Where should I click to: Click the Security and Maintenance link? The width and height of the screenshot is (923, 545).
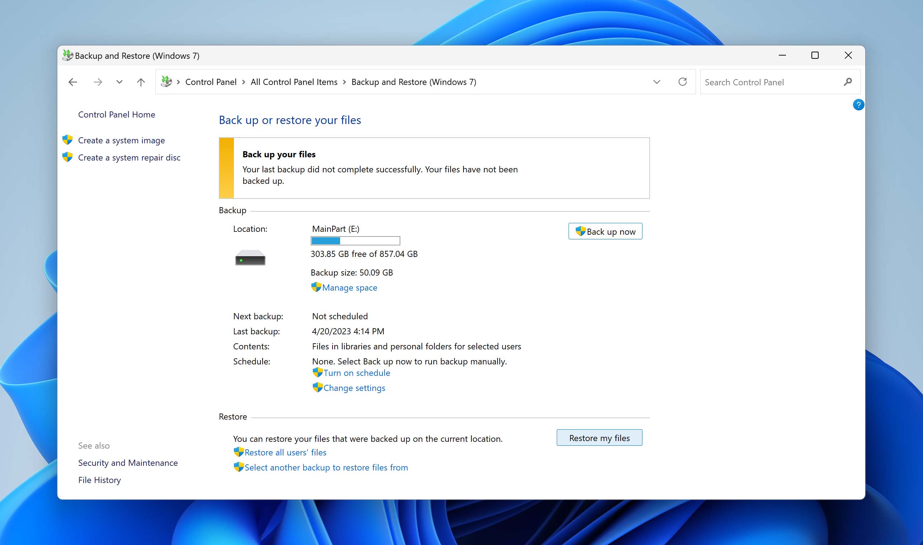(128, 462)
